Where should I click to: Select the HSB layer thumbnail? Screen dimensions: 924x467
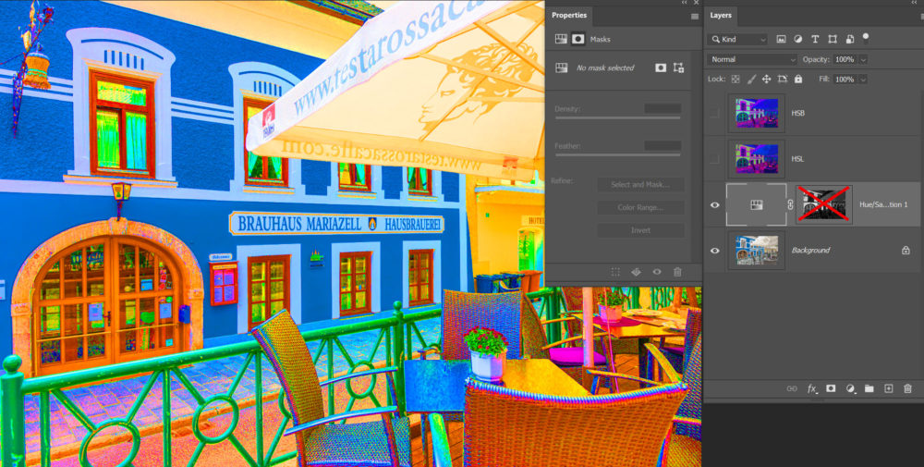coord(756,113)
